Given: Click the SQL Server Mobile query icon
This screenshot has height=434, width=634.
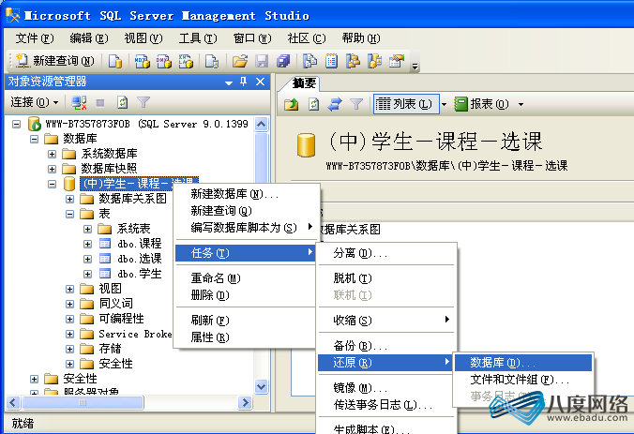Looking at the screenshot, I should click(212, 62).
